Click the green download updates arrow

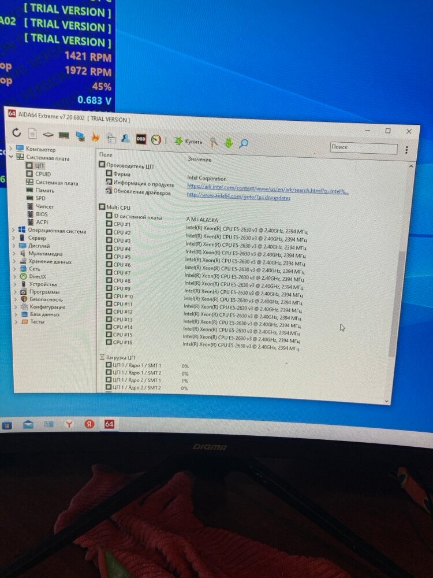(x=229, y=142)
